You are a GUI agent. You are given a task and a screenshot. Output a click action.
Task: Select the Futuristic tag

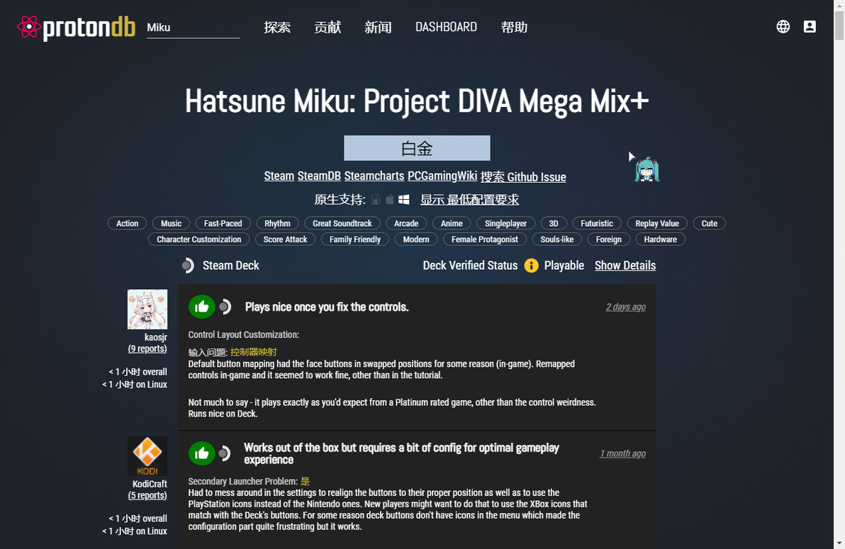[597, 224]
